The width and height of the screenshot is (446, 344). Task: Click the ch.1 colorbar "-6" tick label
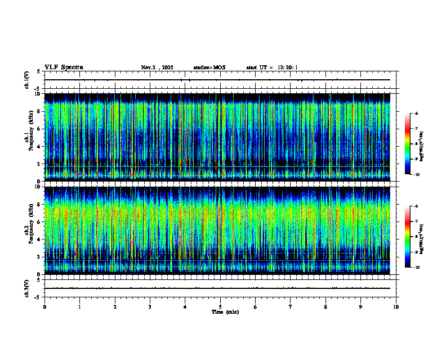416,114
